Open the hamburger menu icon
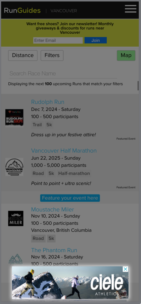The width and height of the screenshot is (141, 304). point(131,9)
